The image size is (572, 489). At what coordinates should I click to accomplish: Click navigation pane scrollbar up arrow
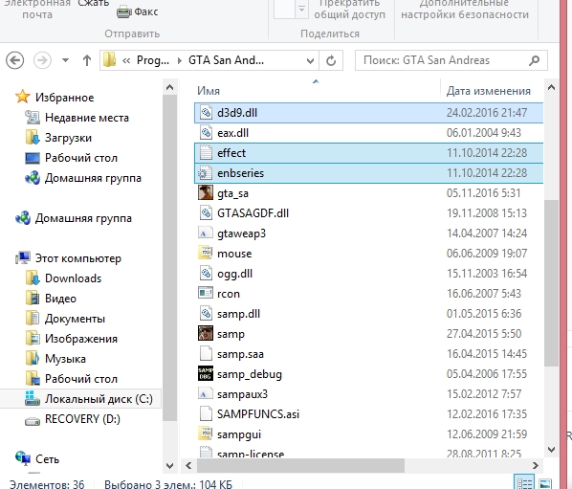coord(169,87)
